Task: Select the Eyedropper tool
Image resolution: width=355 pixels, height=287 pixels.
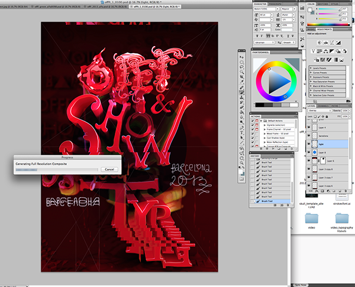Action: tap(242, 82)
